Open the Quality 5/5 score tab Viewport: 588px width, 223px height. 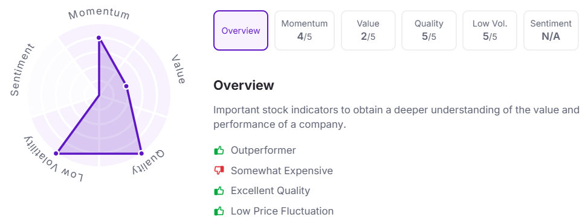coord(428,30)
